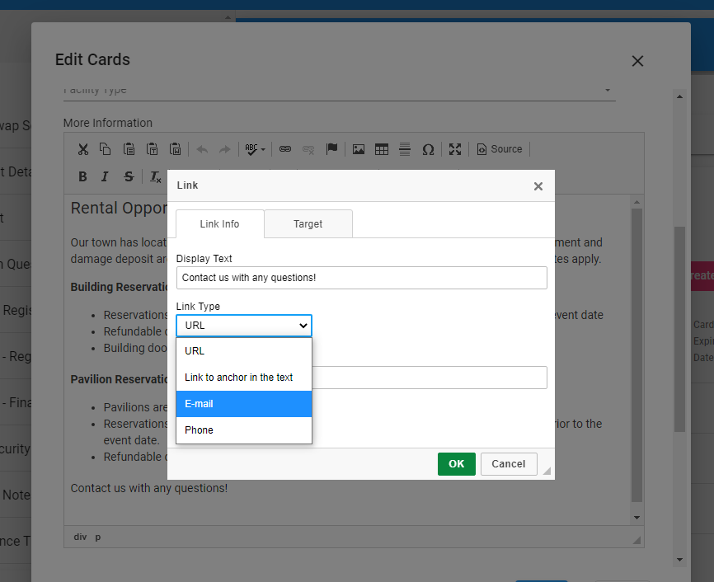Choose Phone in the Link Type dropdown

pyautogui.click(x=244, y=430)
